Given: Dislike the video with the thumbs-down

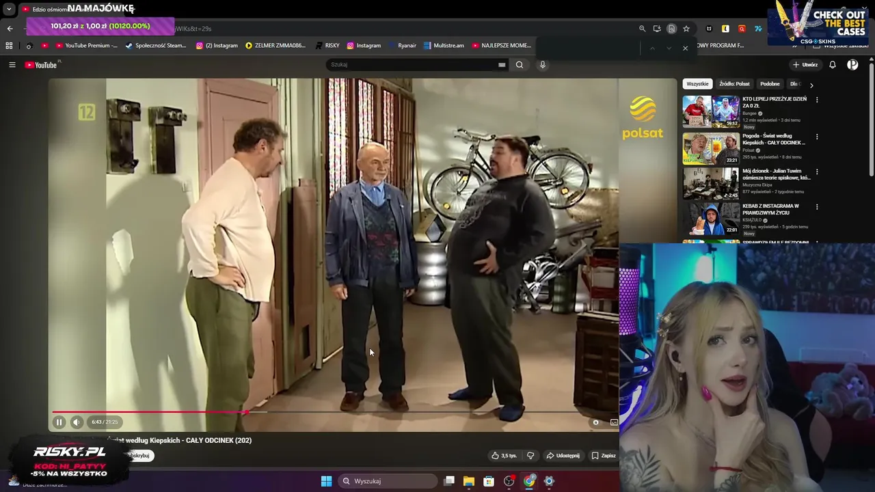Looking at the screenshot, I should [530, 456].
